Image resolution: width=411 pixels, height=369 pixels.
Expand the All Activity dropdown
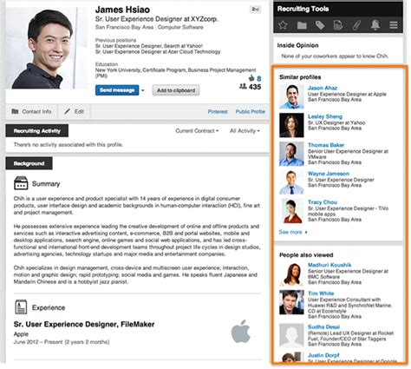tap(245, 131)
